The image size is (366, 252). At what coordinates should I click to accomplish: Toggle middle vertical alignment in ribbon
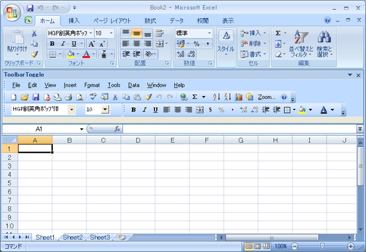tap(137, 34)
